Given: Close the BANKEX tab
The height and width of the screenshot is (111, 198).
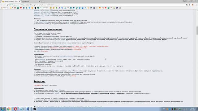Looking at the screenshot, I should (39, 2).
